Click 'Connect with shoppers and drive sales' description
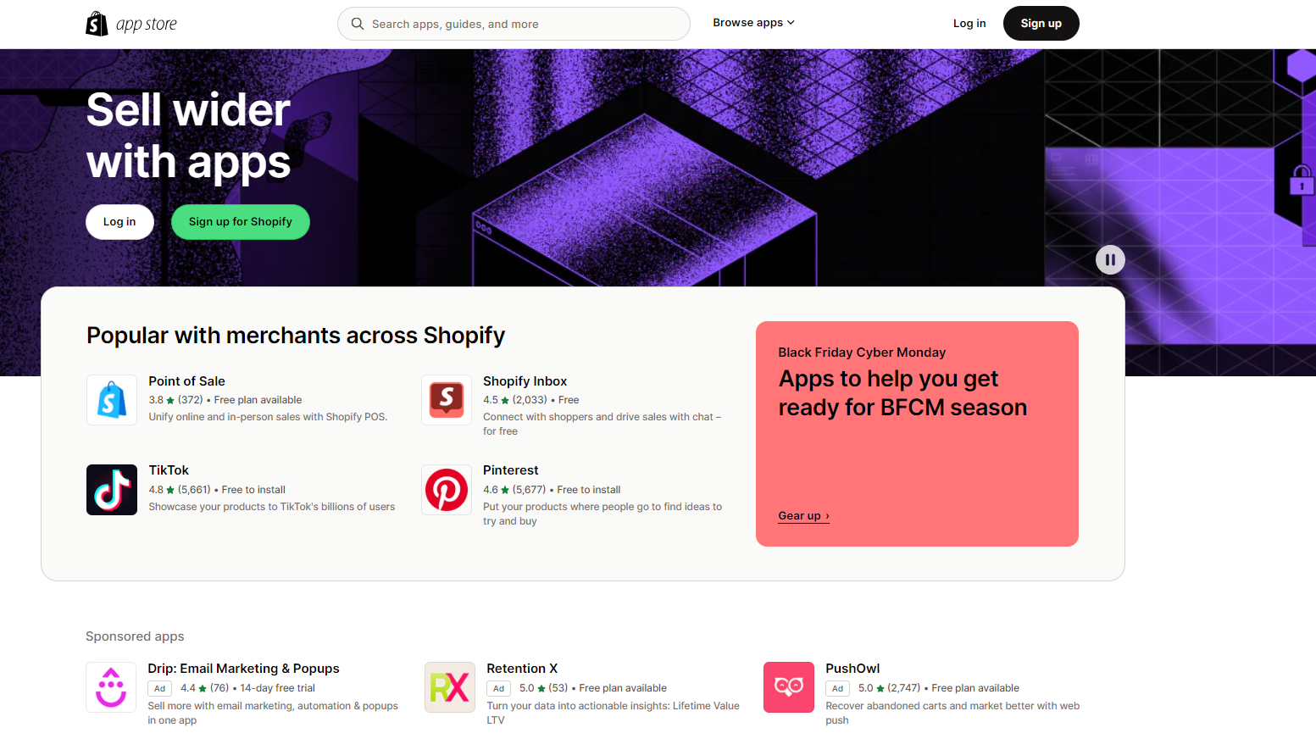This screenshot has height=750, width=1316. (x=602, y=424)
